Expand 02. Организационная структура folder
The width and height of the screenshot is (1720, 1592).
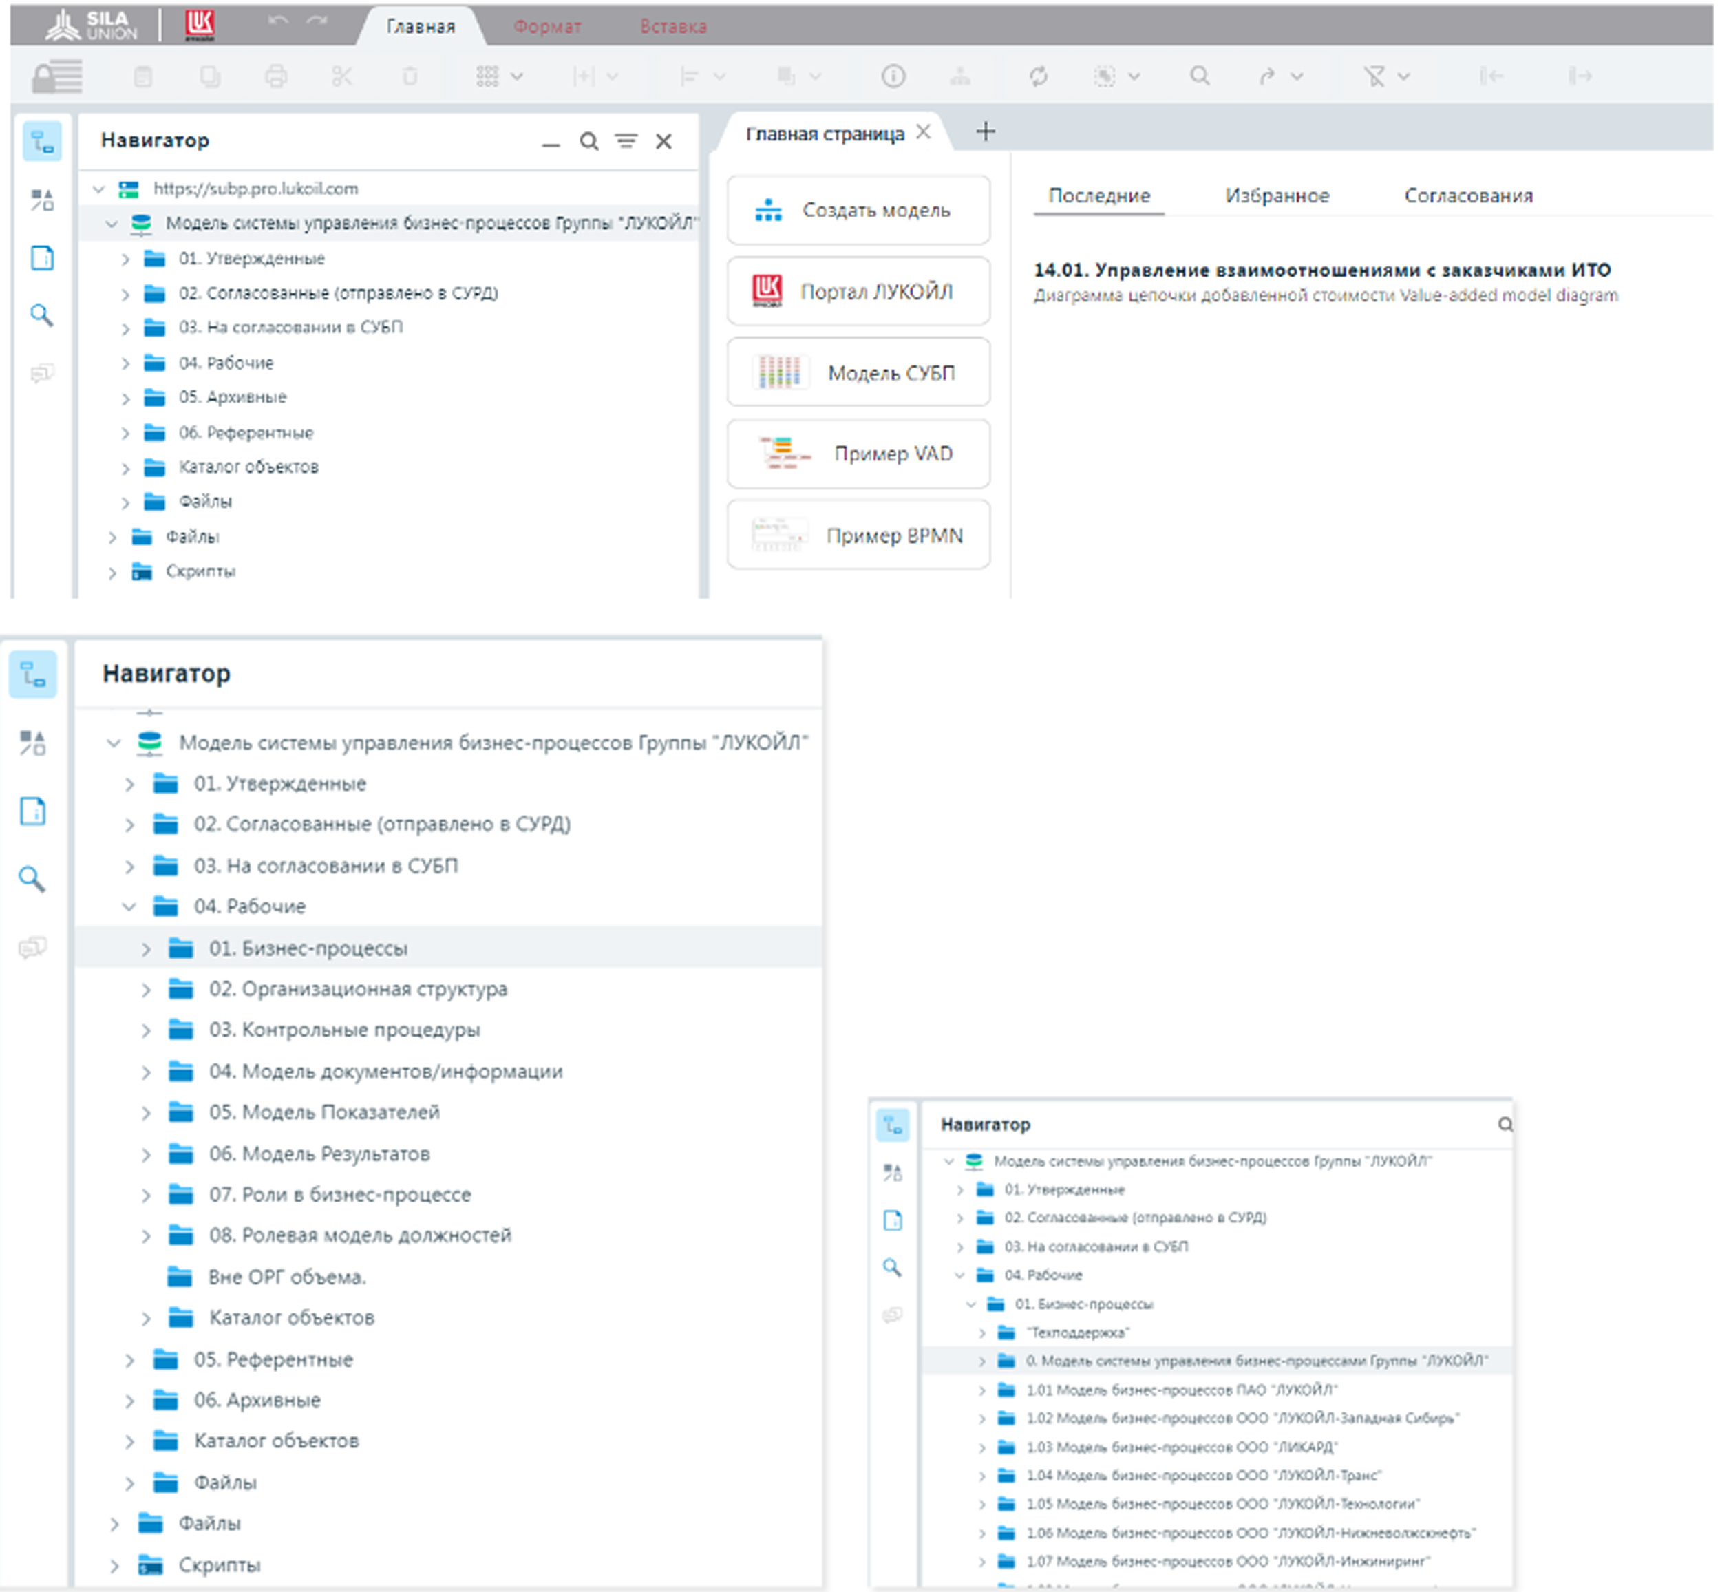(147, 990)
